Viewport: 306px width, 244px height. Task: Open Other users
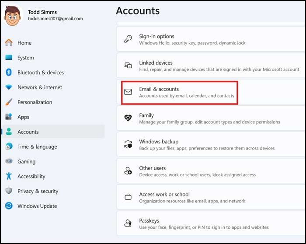point(211,171)
